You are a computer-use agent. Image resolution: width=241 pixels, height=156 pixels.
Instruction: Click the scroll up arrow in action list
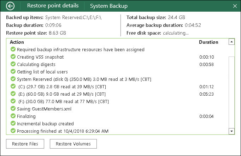(231, 42)
